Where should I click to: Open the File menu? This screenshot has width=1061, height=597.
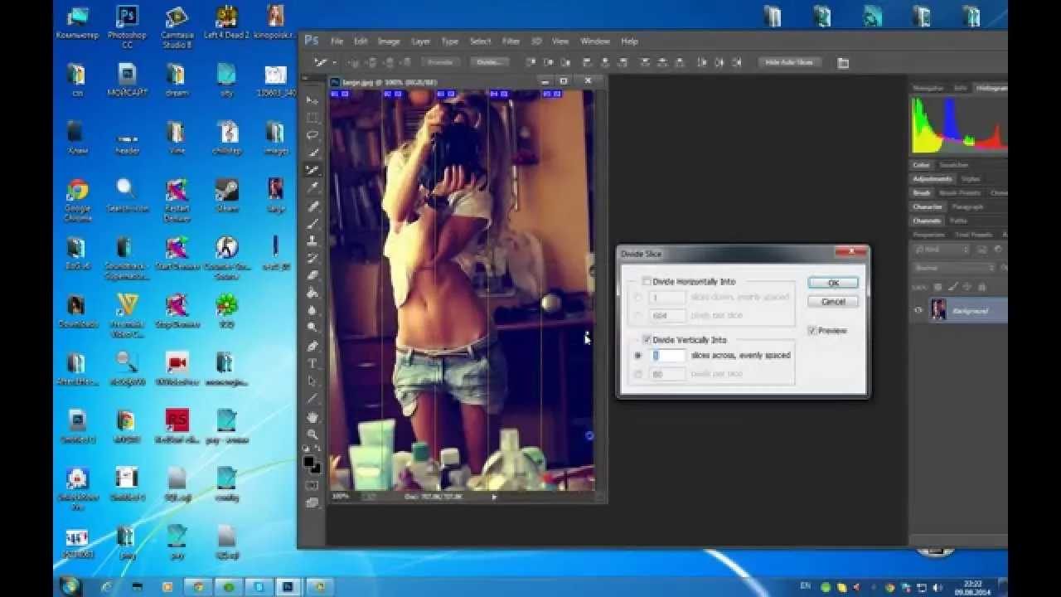point(337,41)
